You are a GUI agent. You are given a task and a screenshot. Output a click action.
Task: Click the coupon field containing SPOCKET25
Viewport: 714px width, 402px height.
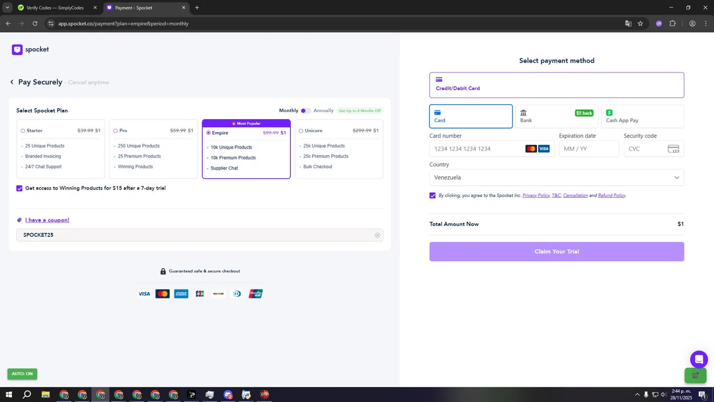pos(199,235)
